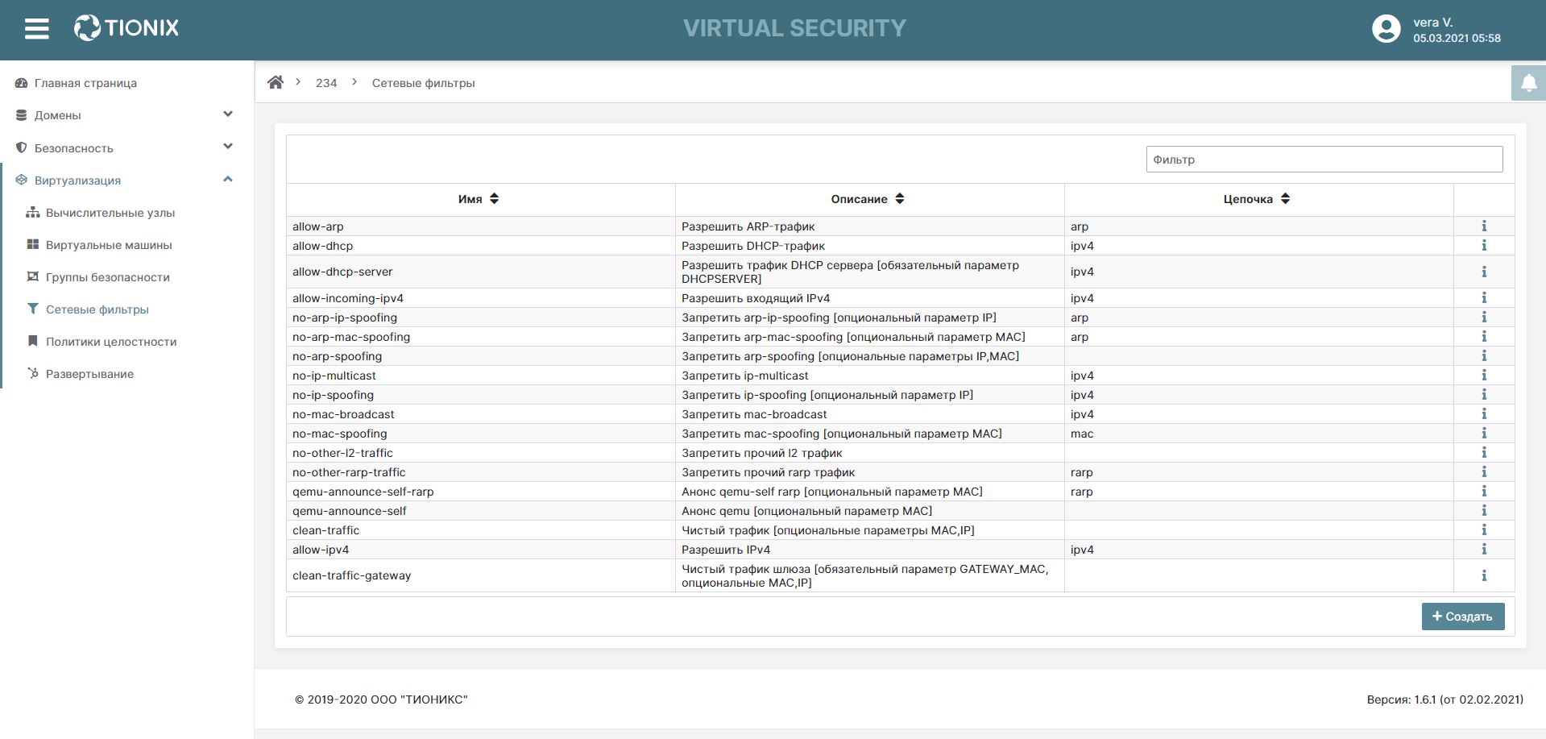
Task: Click the notification bell icon
Action: pyautogui.click(x=1528, y=83)
